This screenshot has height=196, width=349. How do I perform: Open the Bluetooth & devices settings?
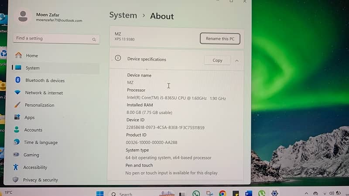coord(44,81)
